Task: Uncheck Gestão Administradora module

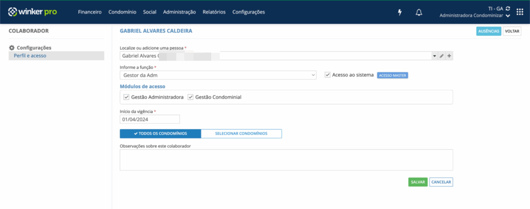Action: pyautogui.click(x=126, y=97)
